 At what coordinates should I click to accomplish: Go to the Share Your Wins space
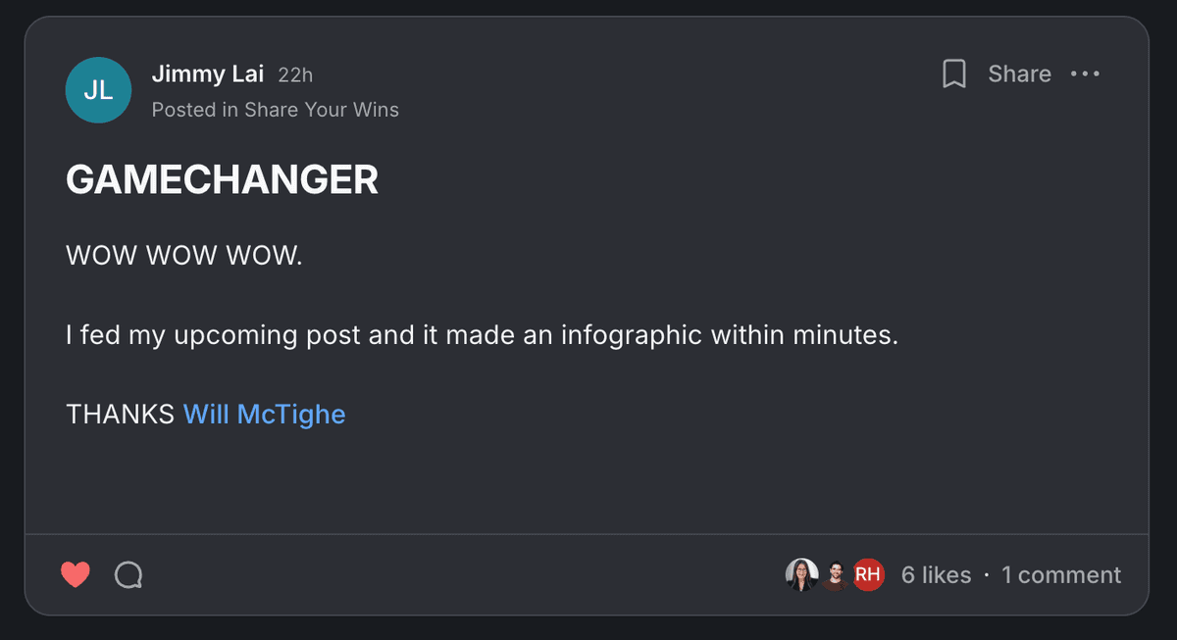point(322,110)
